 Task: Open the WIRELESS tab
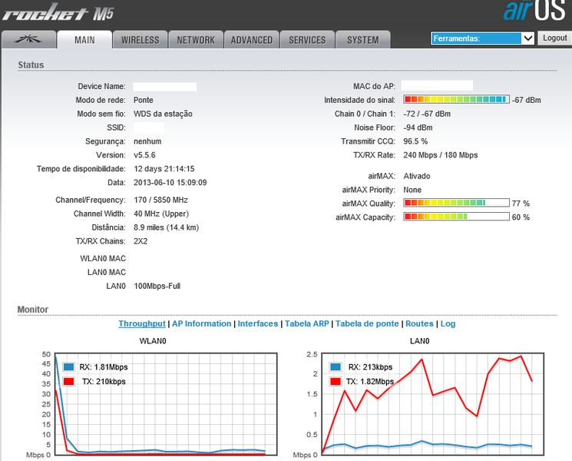(140, 40)
